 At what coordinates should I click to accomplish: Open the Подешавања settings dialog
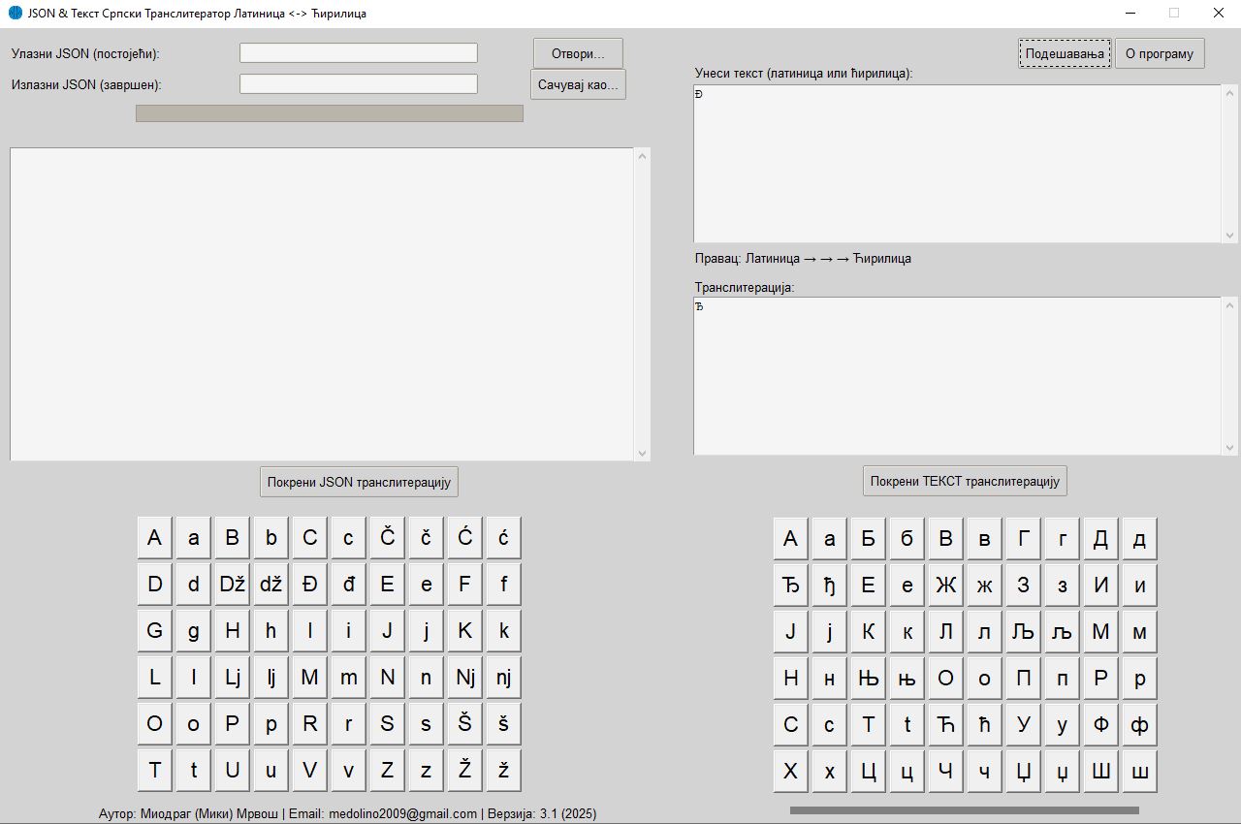tap(1065, 53)
